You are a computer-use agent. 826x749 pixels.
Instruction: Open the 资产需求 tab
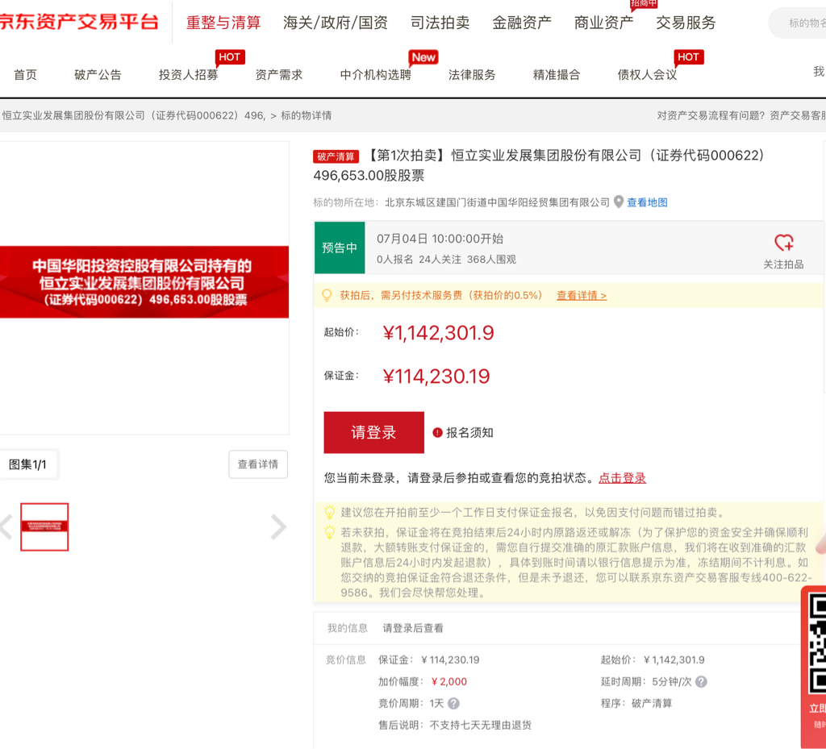[279, 75]
